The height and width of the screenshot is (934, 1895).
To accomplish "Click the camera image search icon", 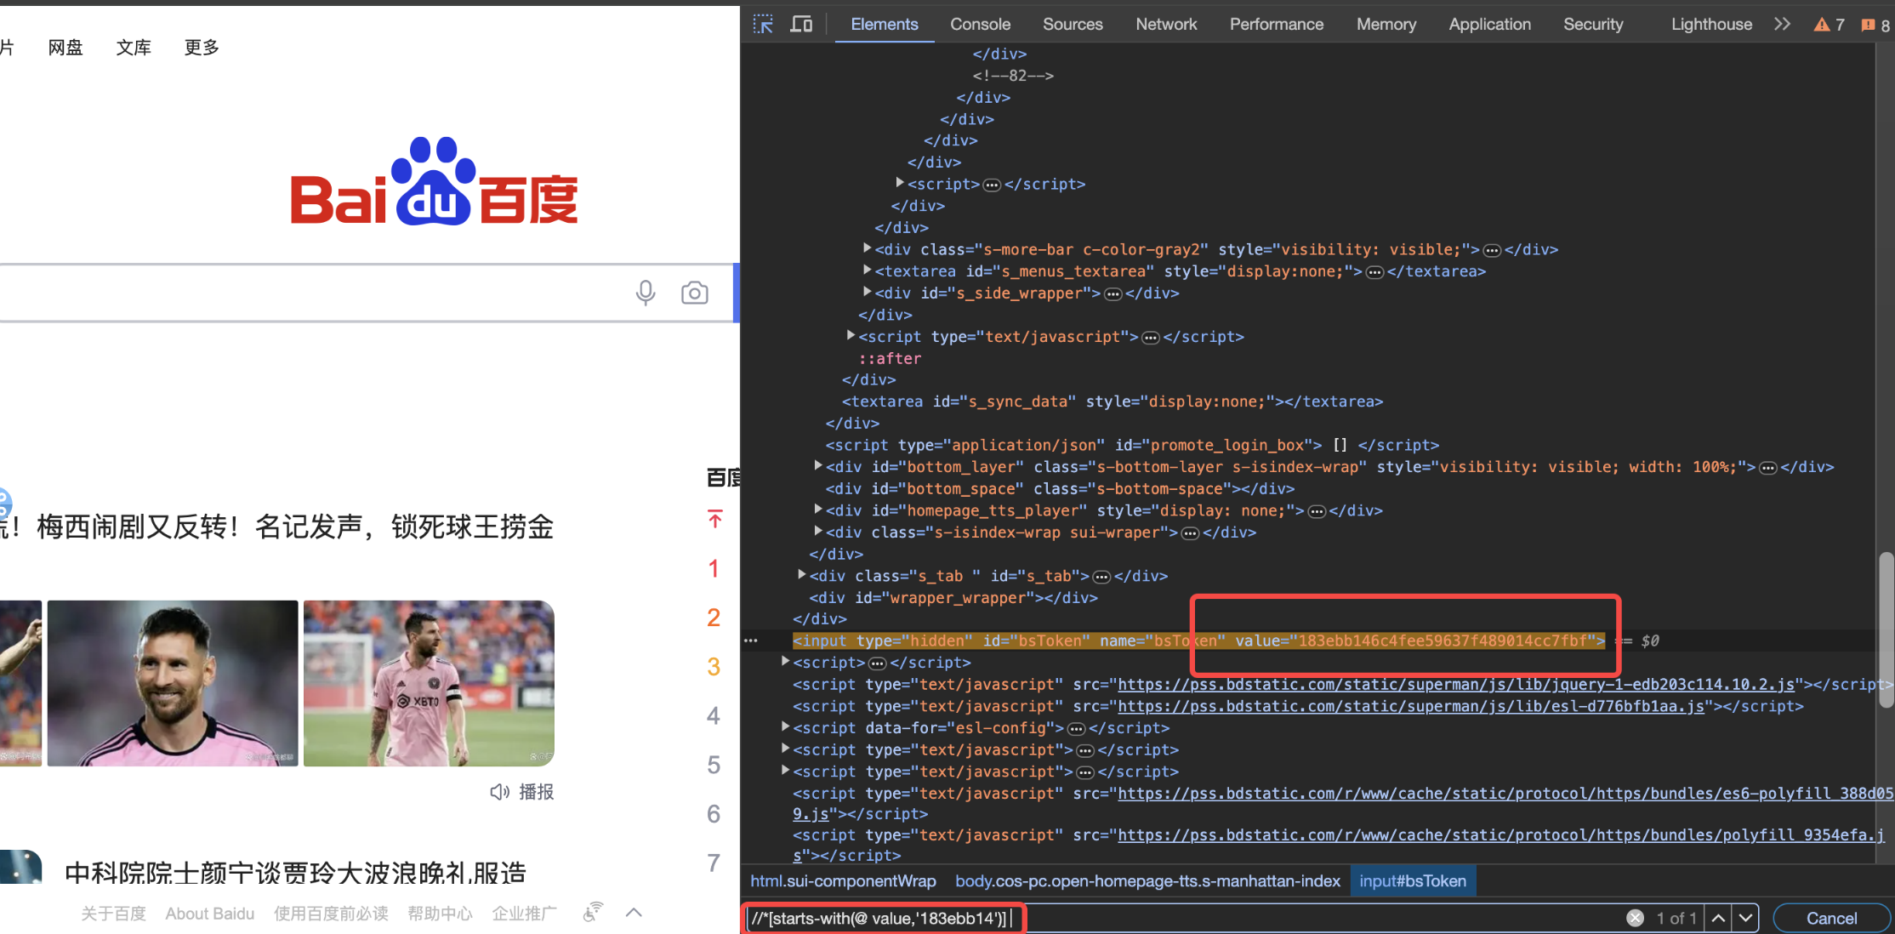I will (x=694, y=293).
